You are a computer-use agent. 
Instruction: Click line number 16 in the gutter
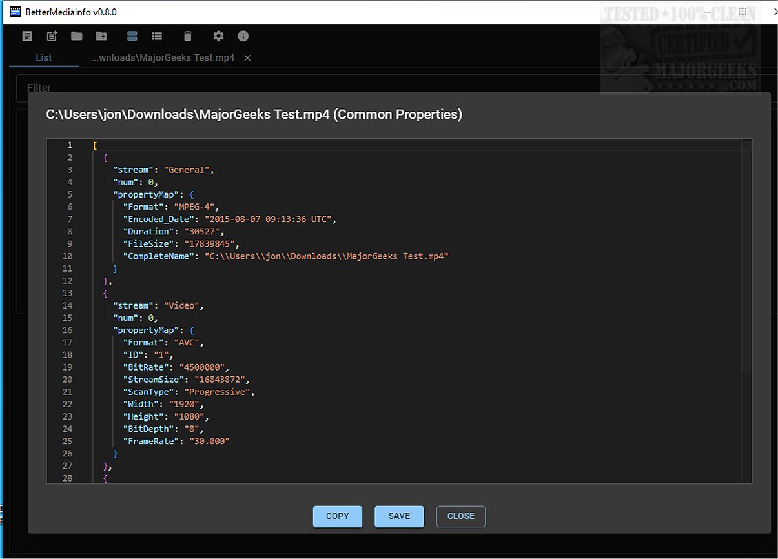(x=68, y=330)
